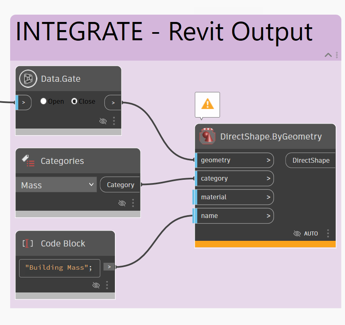Image resolution: width=345 pixels, height=325 pixels.
Task: Click the INTEGRATE - Revit Output group title
Action: click(164, 31)
